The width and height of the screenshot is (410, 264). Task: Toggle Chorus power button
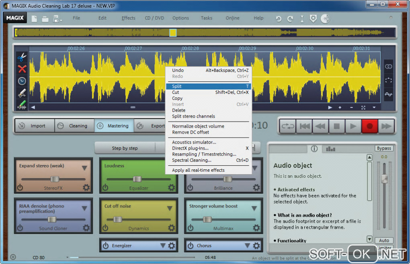(x=191, y=246)
